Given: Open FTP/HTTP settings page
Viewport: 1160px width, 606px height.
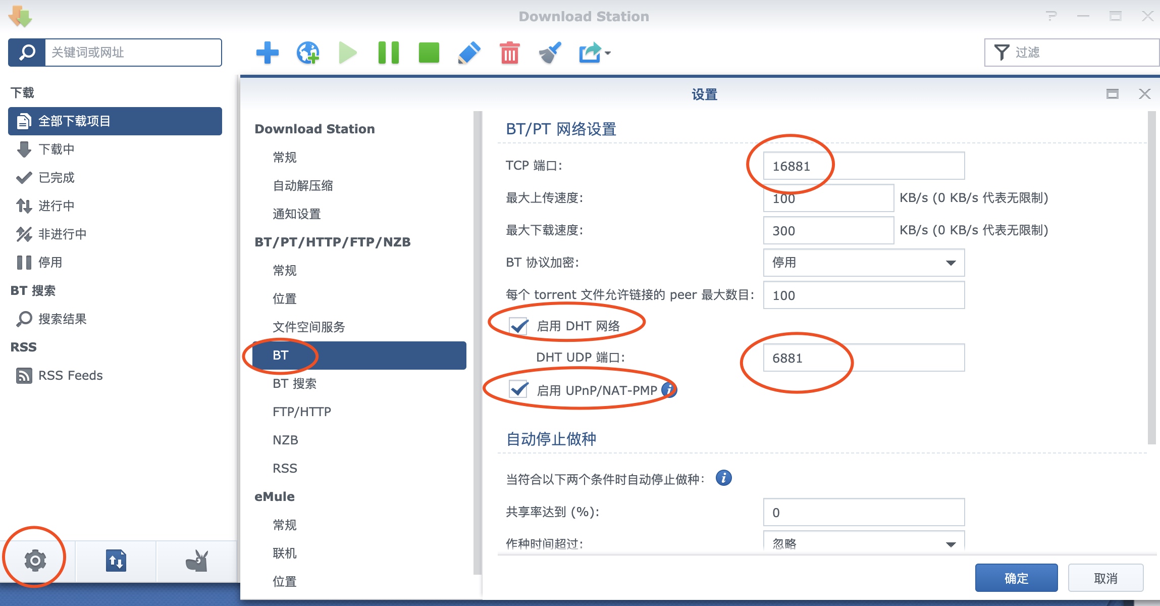Looking at the screenshot, I should click(359, 412).
